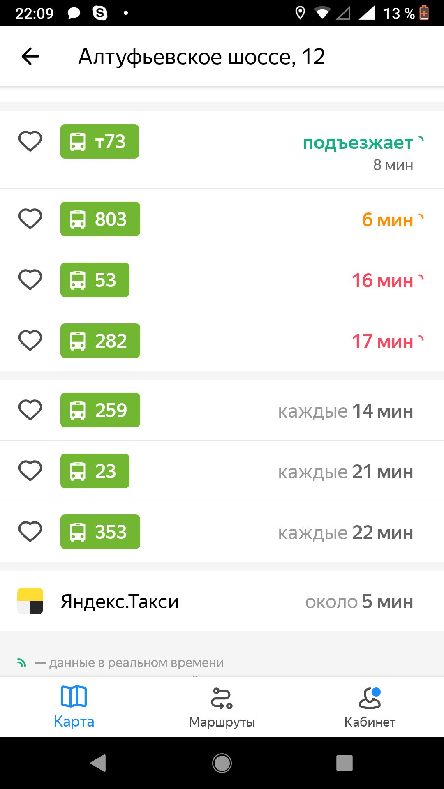Mark bus 53 as favorite
444x789 pixels.
click(x=30, y=279)
